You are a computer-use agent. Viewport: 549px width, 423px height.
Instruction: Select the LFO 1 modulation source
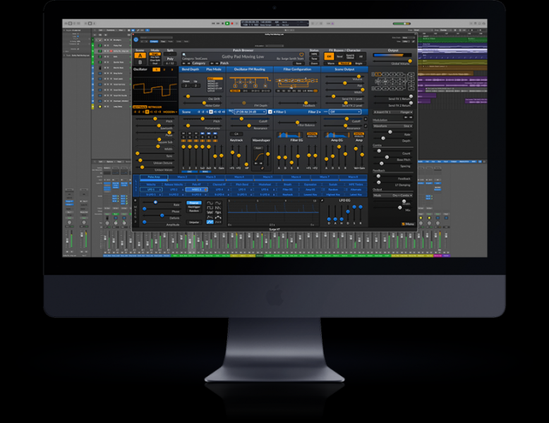point(152,189)
